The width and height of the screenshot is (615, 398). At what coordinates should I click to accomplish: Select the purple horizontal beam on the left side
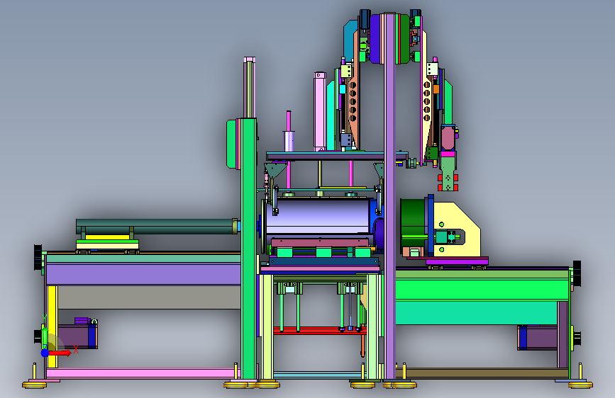tap(143, 274)
